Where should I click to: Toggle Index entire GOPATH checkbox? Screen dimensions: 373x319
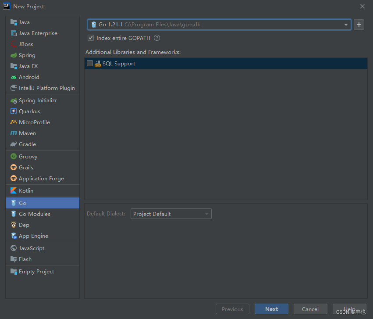coord(91,38)
